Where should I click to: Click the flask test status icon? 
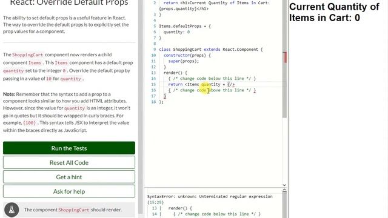(12, 210)
